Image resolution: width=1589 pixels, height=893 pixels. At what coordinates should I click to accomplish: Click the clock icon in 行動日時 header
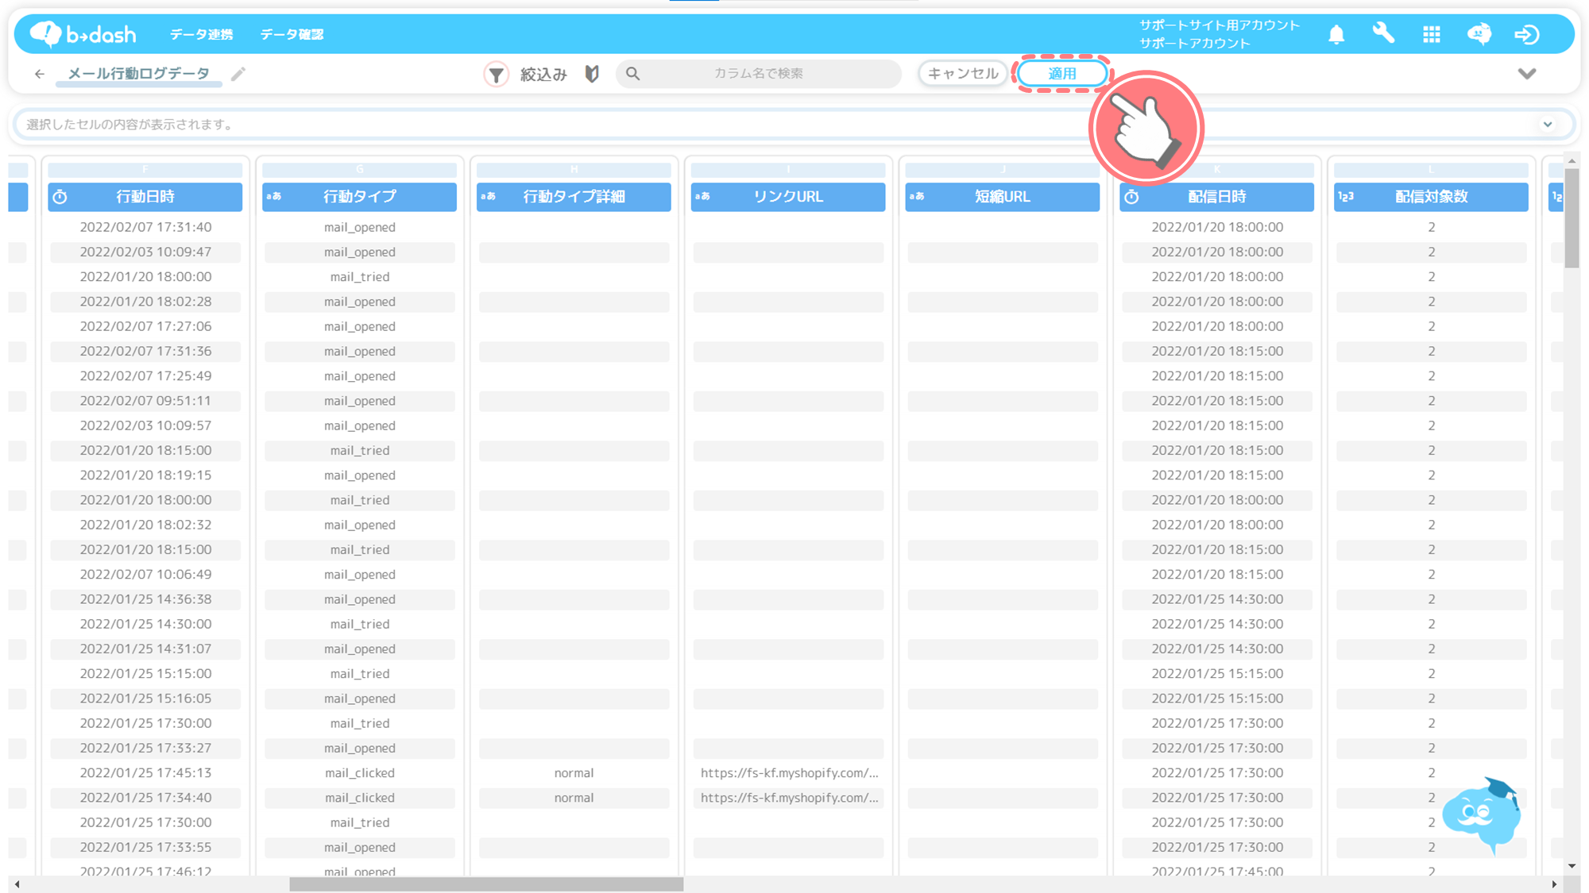coord(60,197)
